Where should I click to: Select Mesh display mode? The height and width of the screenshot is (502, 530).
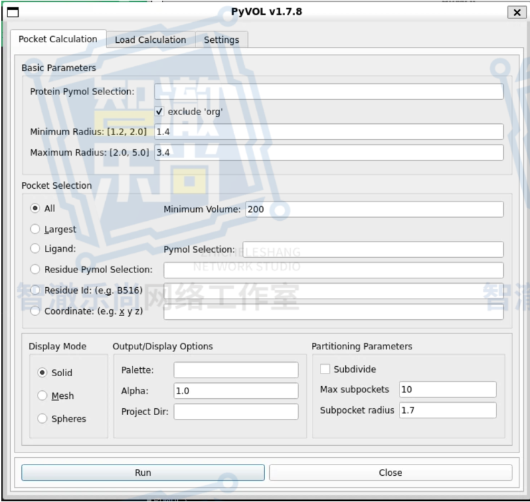tap(42, 396)
